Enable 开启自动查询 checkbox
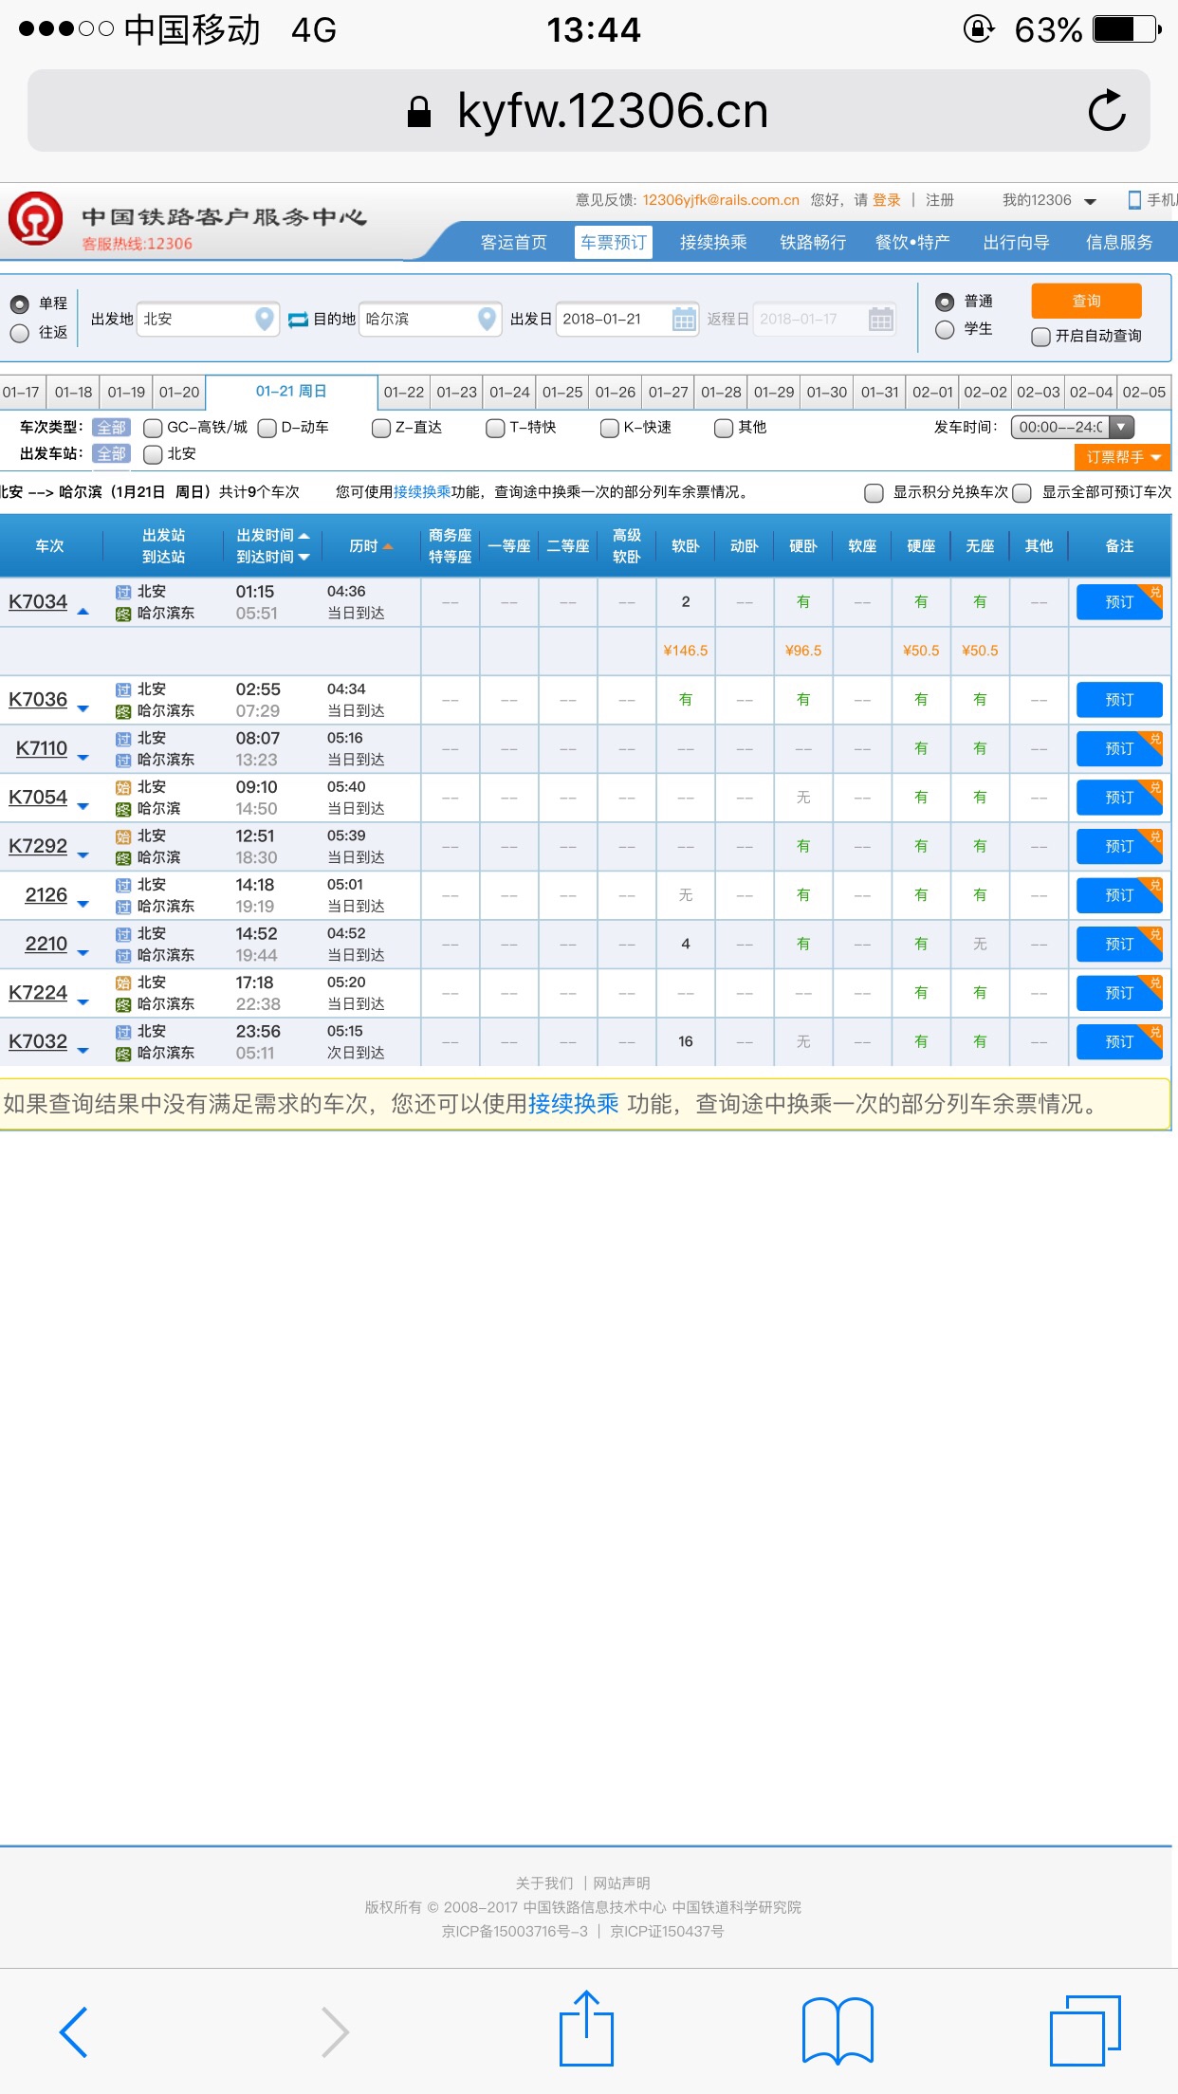The height and width of the screenshot is (2094, 1178). pos(1040,337)
